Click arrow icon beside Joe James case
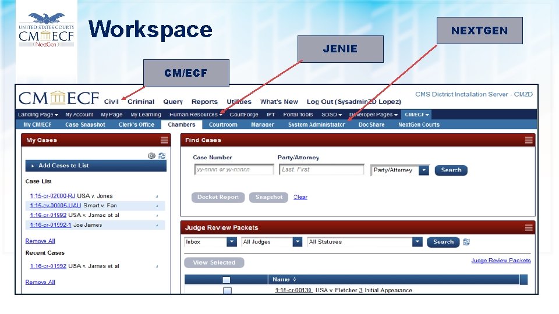 click(157, 225)
